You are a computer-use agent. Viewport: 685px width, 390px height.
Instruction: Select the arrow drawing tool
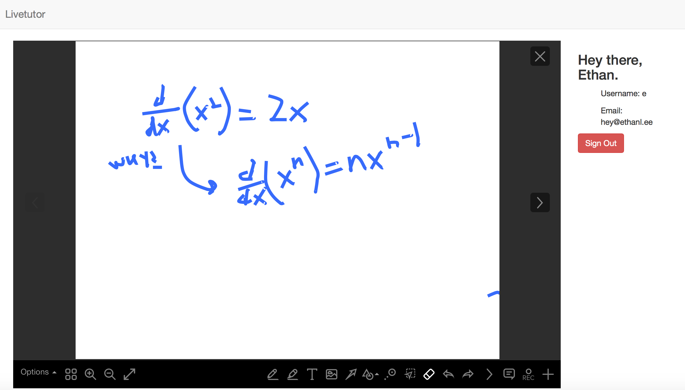click(351, 374)
